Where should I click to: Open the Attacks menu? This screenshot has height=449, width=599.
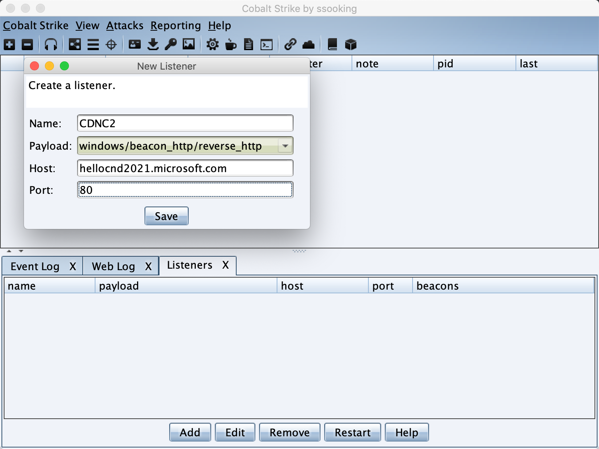[125, 25]
